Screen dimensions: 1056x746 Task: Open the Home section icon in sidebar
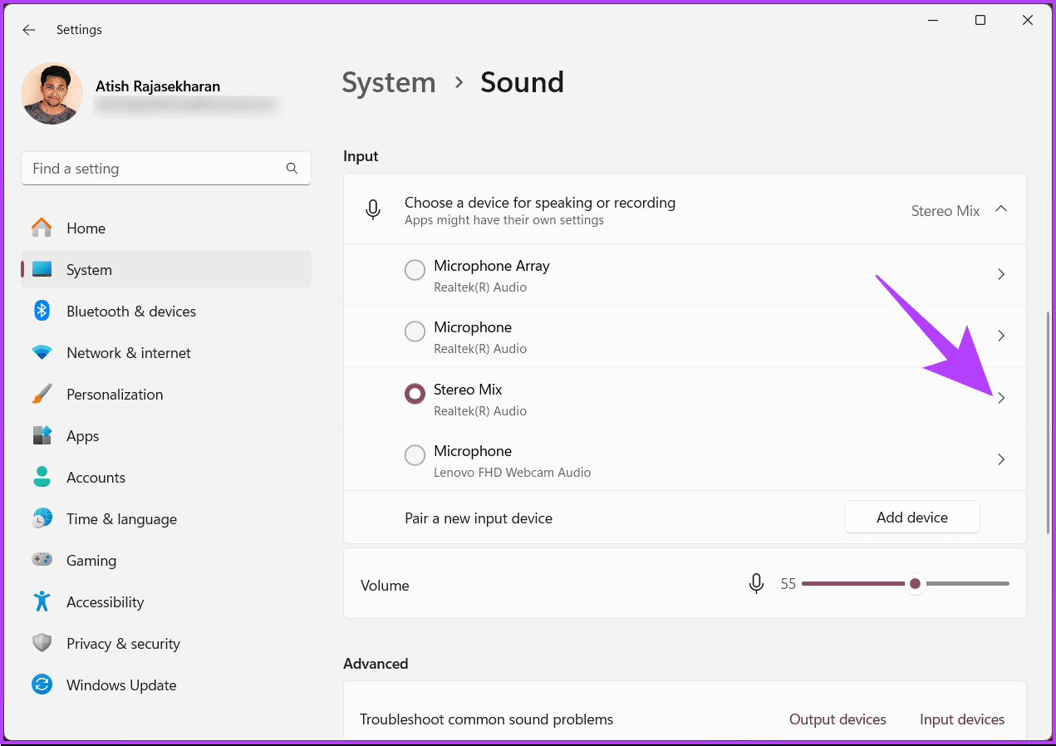coord(41,228)
